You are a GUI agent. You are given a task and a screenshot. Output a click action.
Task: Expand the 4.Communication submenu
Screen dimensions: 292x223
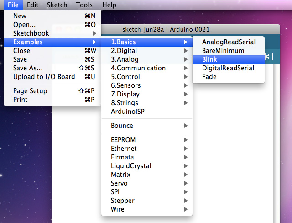coord(138,68)
